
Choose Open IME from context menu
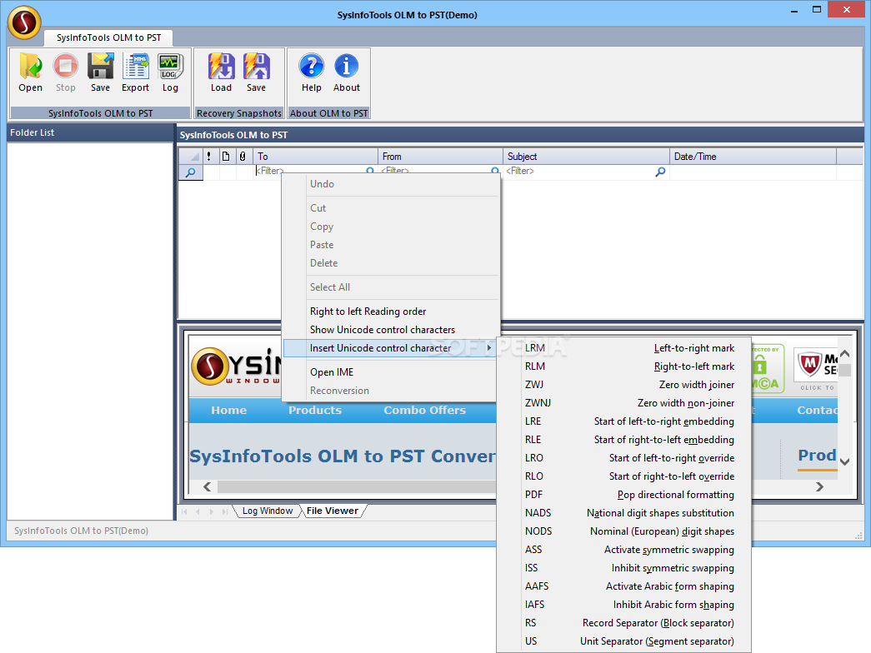tap(391, 372)
